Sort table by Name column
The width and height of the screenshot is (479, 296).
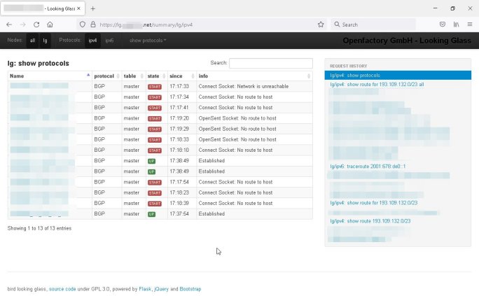click(50, 76)
